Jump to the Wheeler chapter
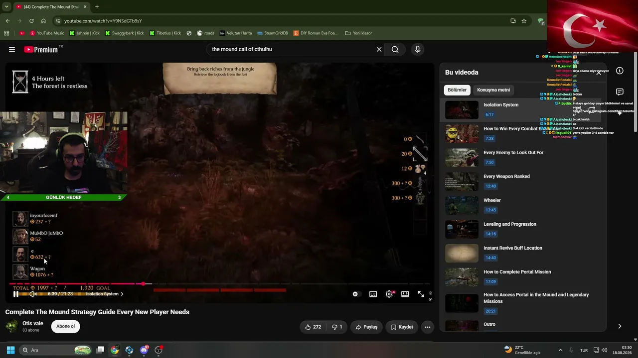This screenshot has width=638, height=358. 521,205
